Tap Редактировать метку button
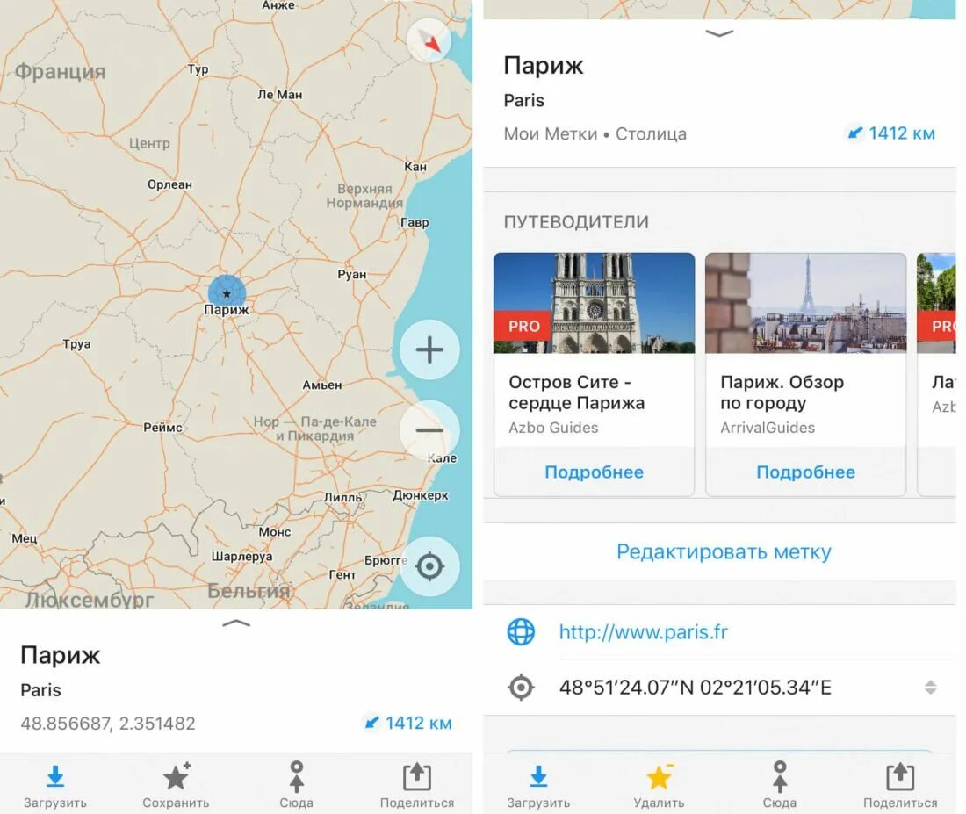 point(724,551)
